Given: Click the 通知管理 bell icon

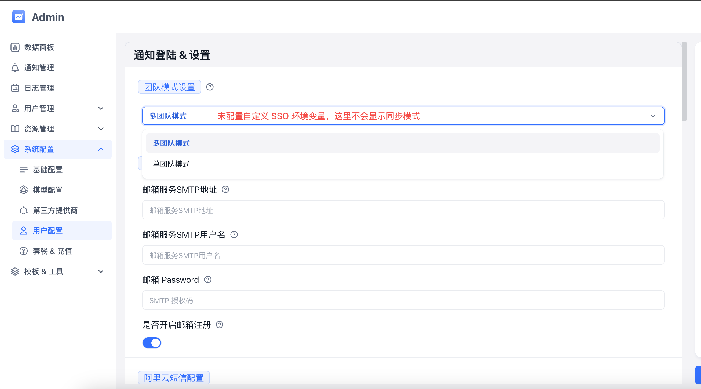Looking at the screenshot, I should click(x=15, y=67).
